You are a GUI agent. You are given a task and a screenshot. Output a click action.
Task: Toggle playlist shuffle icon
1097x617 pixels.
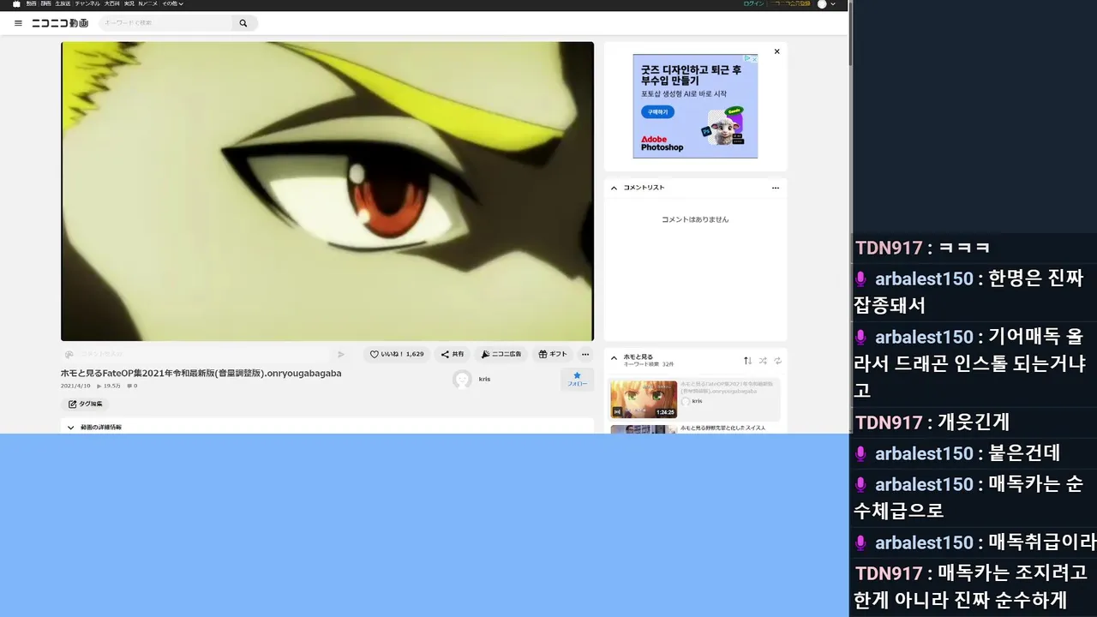click(x=763, y=361)
